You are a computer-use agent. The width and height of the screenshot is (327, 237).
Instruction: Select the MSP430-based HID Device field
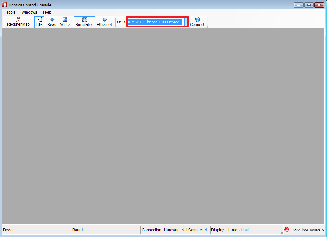click(155, 22)
